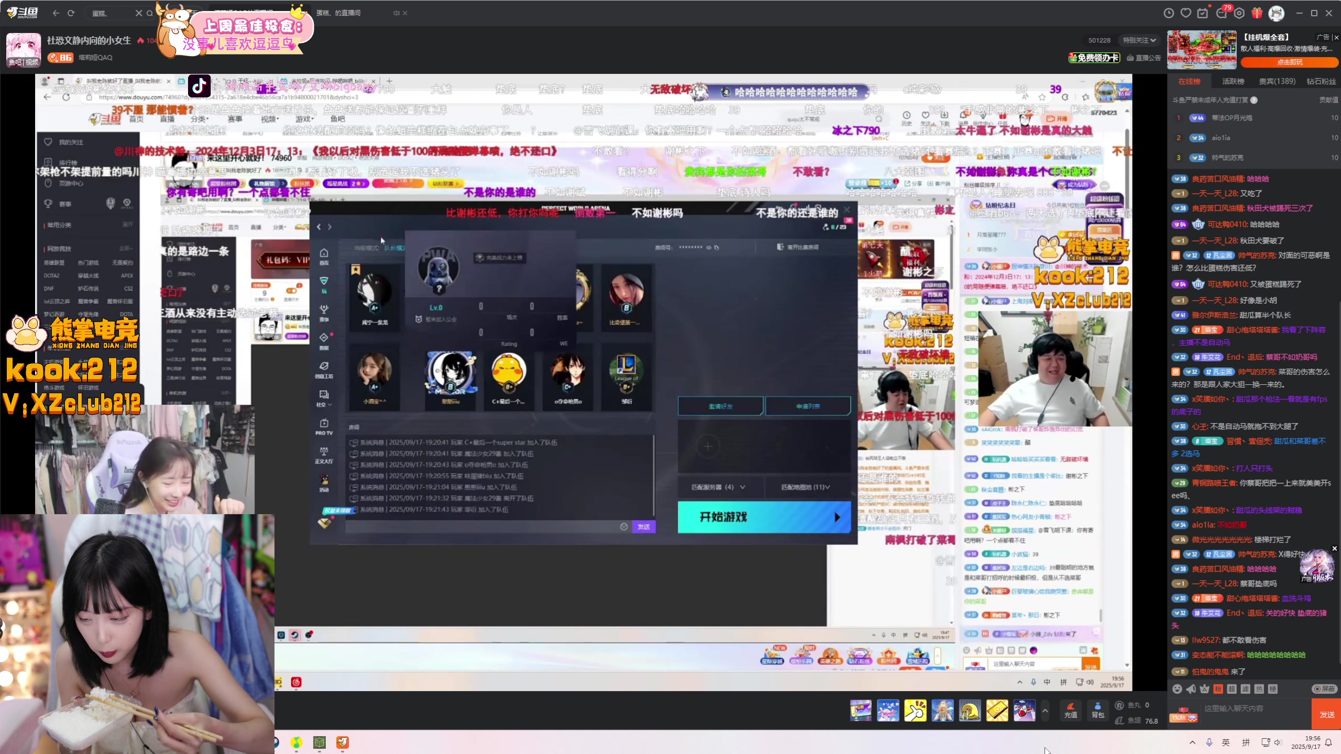Open the 背包 backpack icon

[1097, 711]
